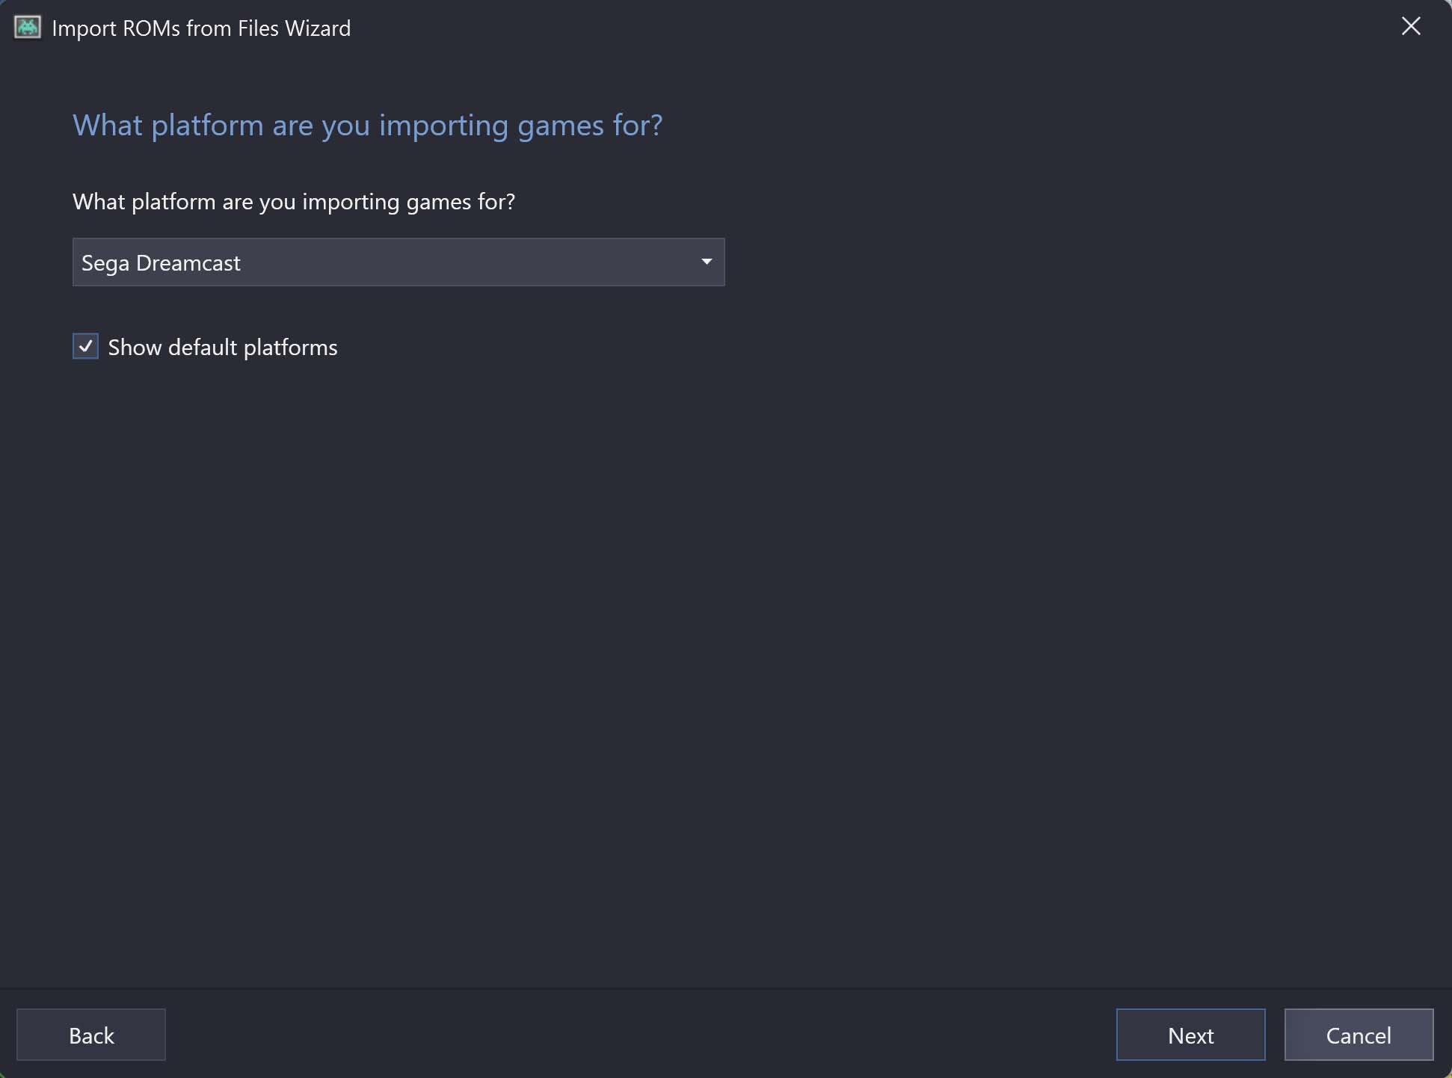The width and height of the screenshot is (1452, 1078).
Task: Click the Back button in the footer
Action: click(x=91, y=1035)
